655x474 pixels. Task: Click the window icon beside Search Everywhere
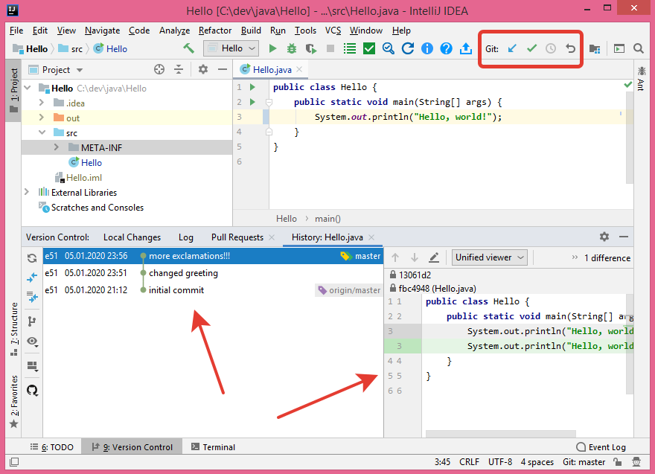619,49
